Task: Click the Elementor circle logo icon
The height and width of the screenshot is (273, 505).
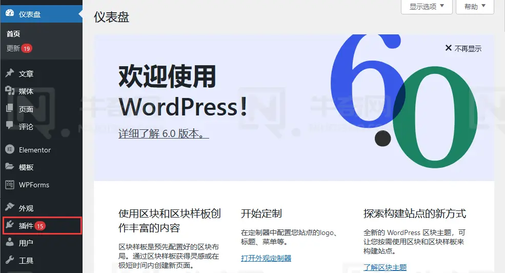Action: (x=10, y=149)
